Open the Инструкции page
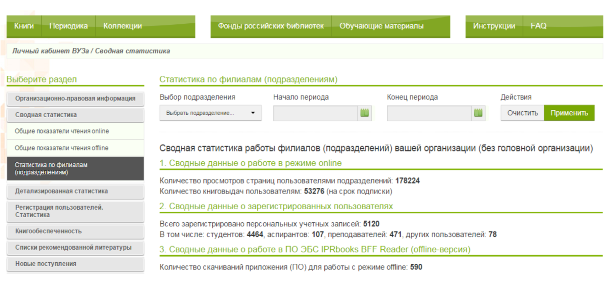This screenshot has width=614, height=285. (494, 26)
